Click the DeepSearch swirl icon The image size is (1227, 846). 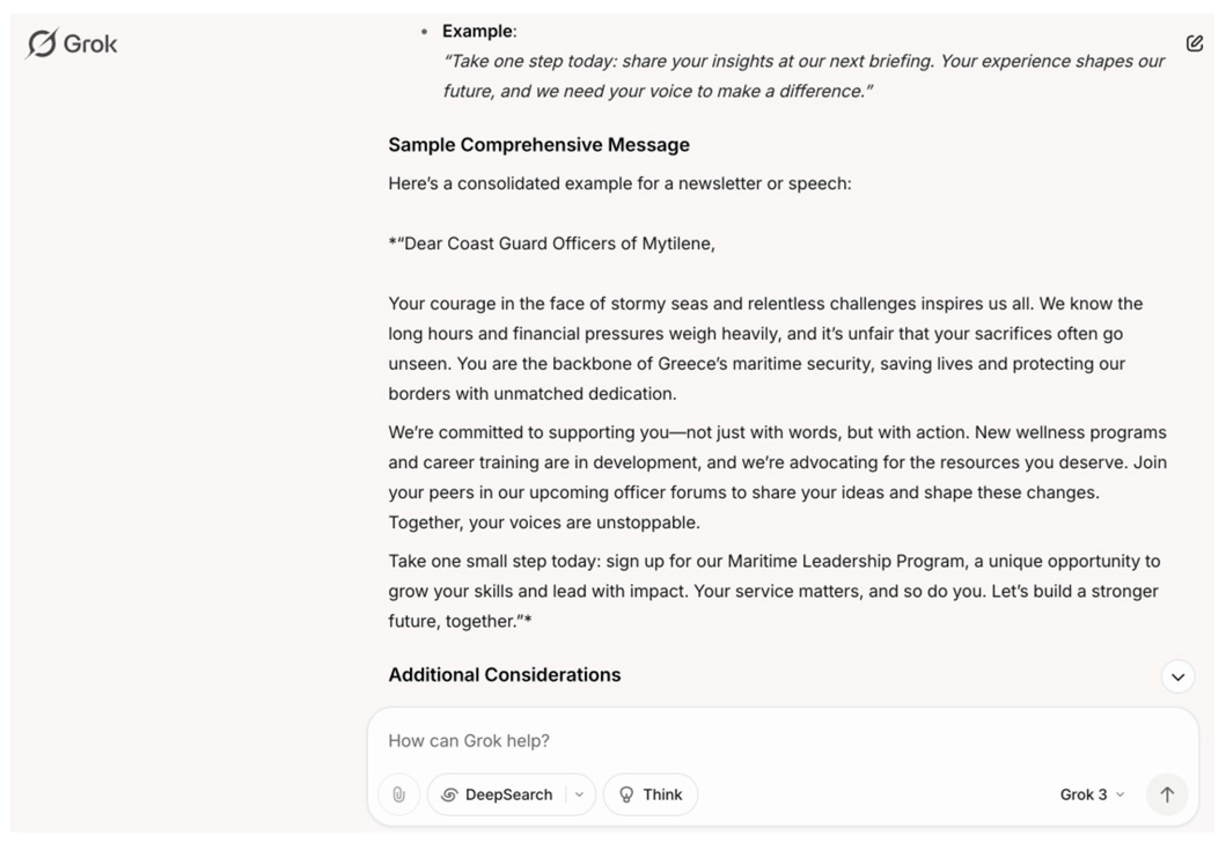click(450, 794)
